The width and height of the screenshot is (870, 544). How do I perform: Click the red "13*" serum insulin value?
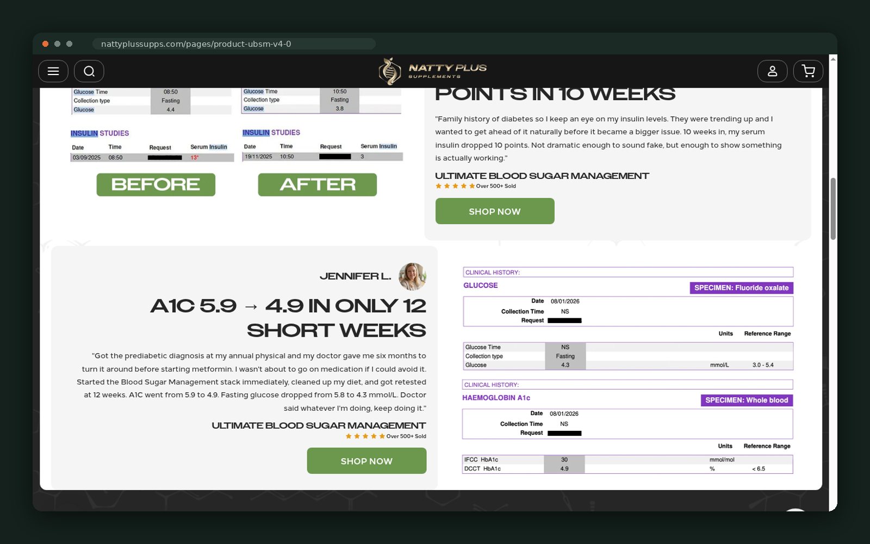coord(195,158)
